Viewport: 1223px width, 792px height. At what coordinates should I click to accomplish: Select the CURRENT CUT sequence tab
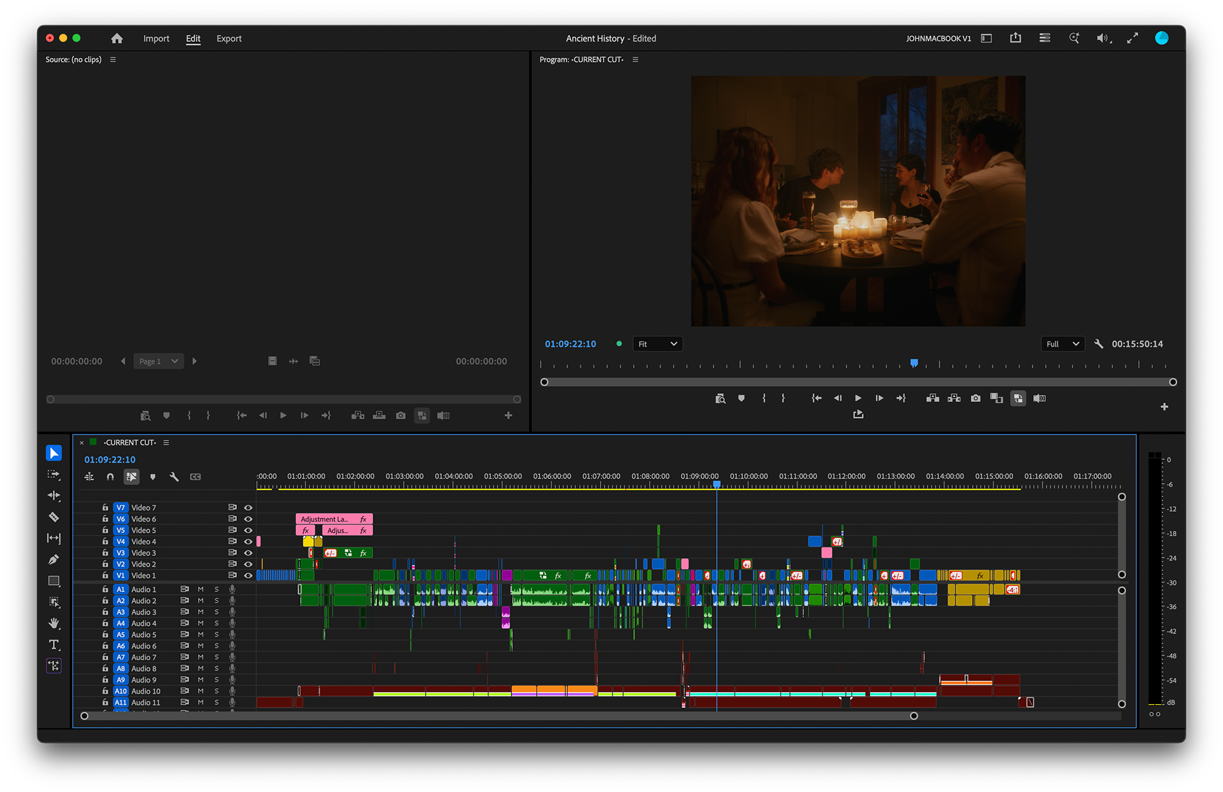point(129,442)
